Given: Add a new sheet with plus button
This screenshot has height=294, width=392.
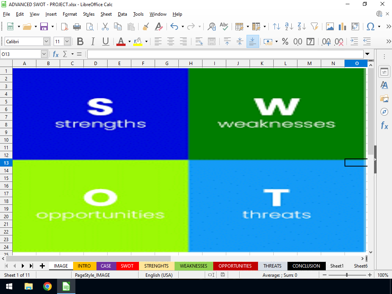Looking at the screenshot, I should (42, 266).
